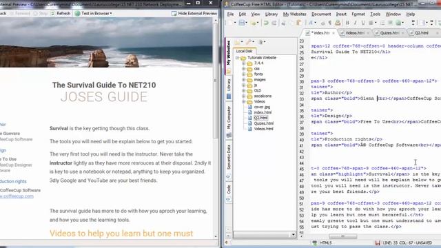Toggle Italic formatting in the toolbar

[x=356, y=23]
